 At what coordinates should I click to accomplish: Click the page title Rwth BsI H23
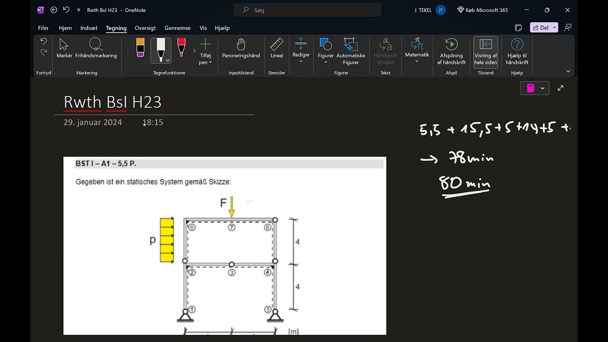pyautogui.click(x=113, y=102)
